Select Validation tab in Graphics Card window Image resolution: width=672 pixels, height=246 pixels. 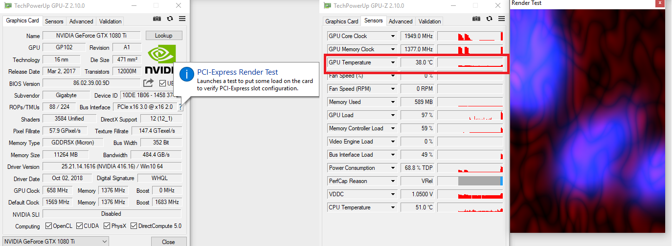pos(110,21)
